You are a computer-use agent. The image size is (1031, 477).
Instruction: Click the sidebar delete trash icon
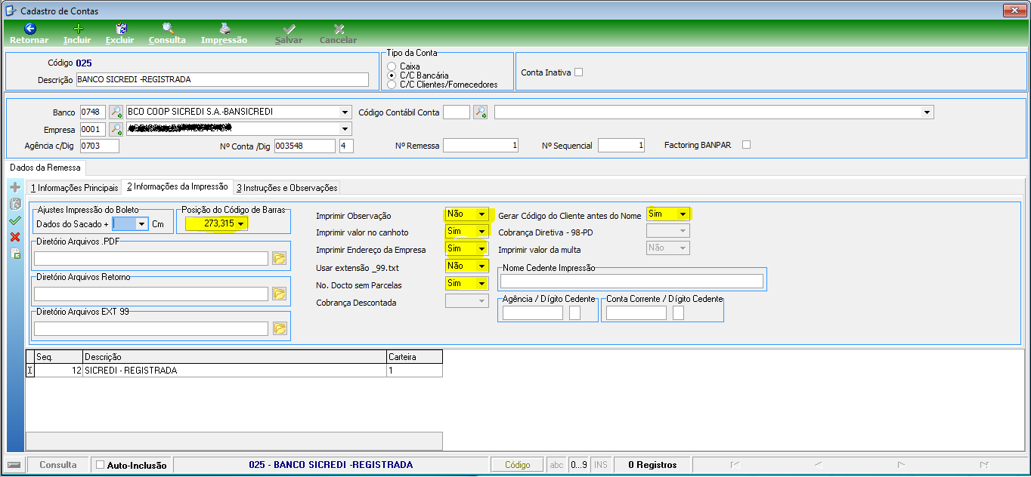tap(14, 204)
